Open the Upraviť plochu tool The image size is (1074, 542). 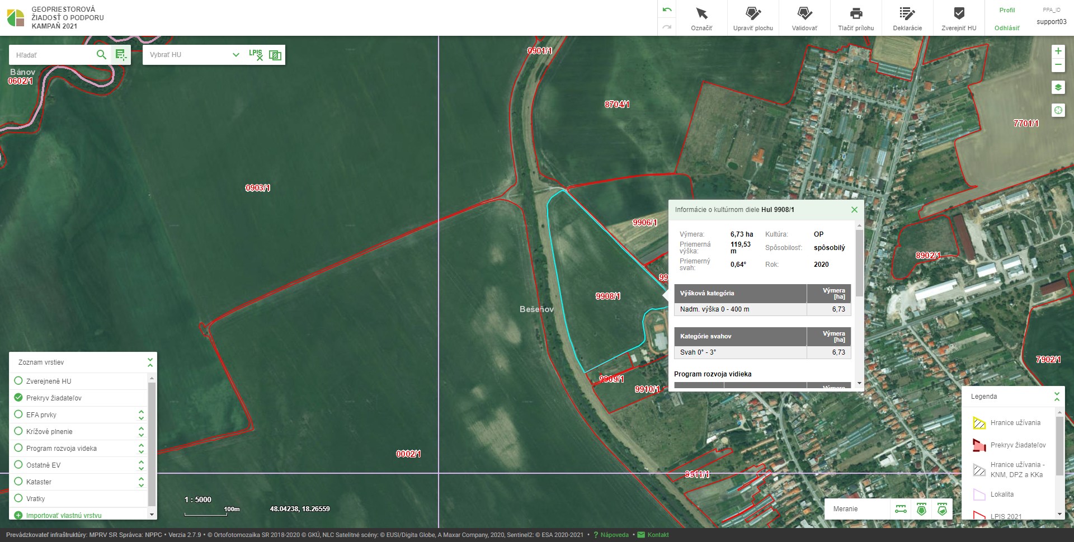pyautogui.click(x=753, y=18)
